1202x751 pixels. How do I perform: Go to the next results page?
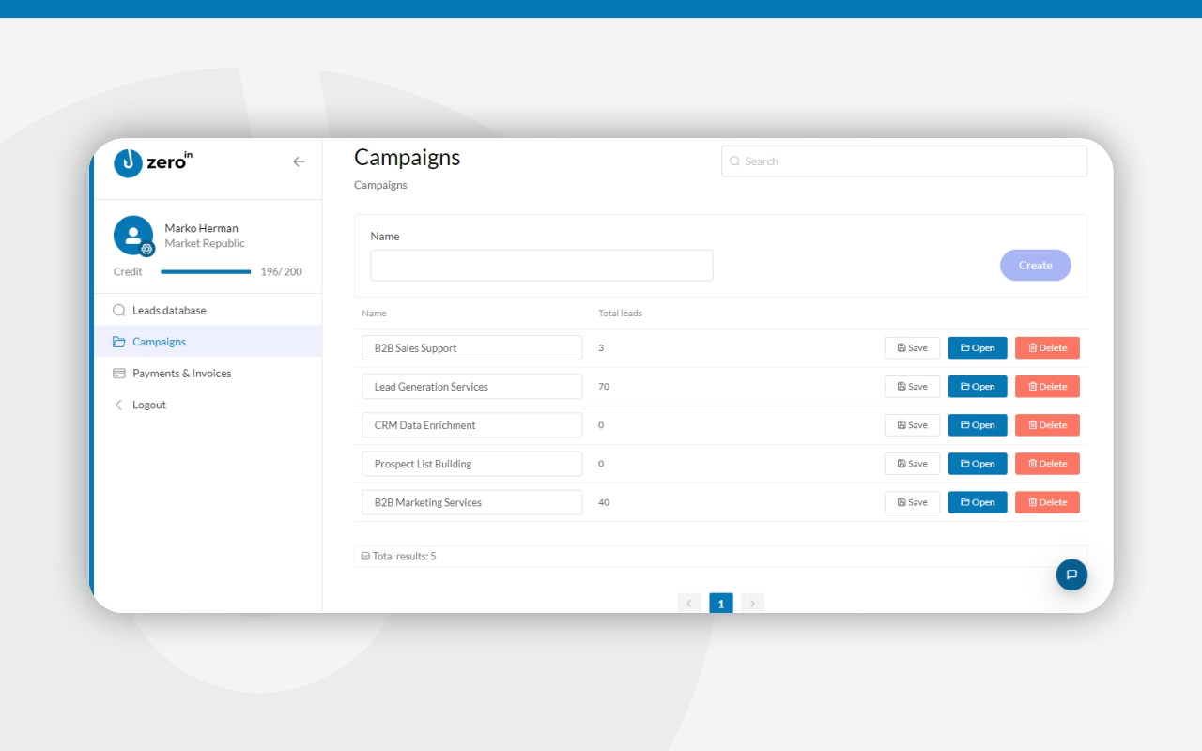tap(752, 604)
